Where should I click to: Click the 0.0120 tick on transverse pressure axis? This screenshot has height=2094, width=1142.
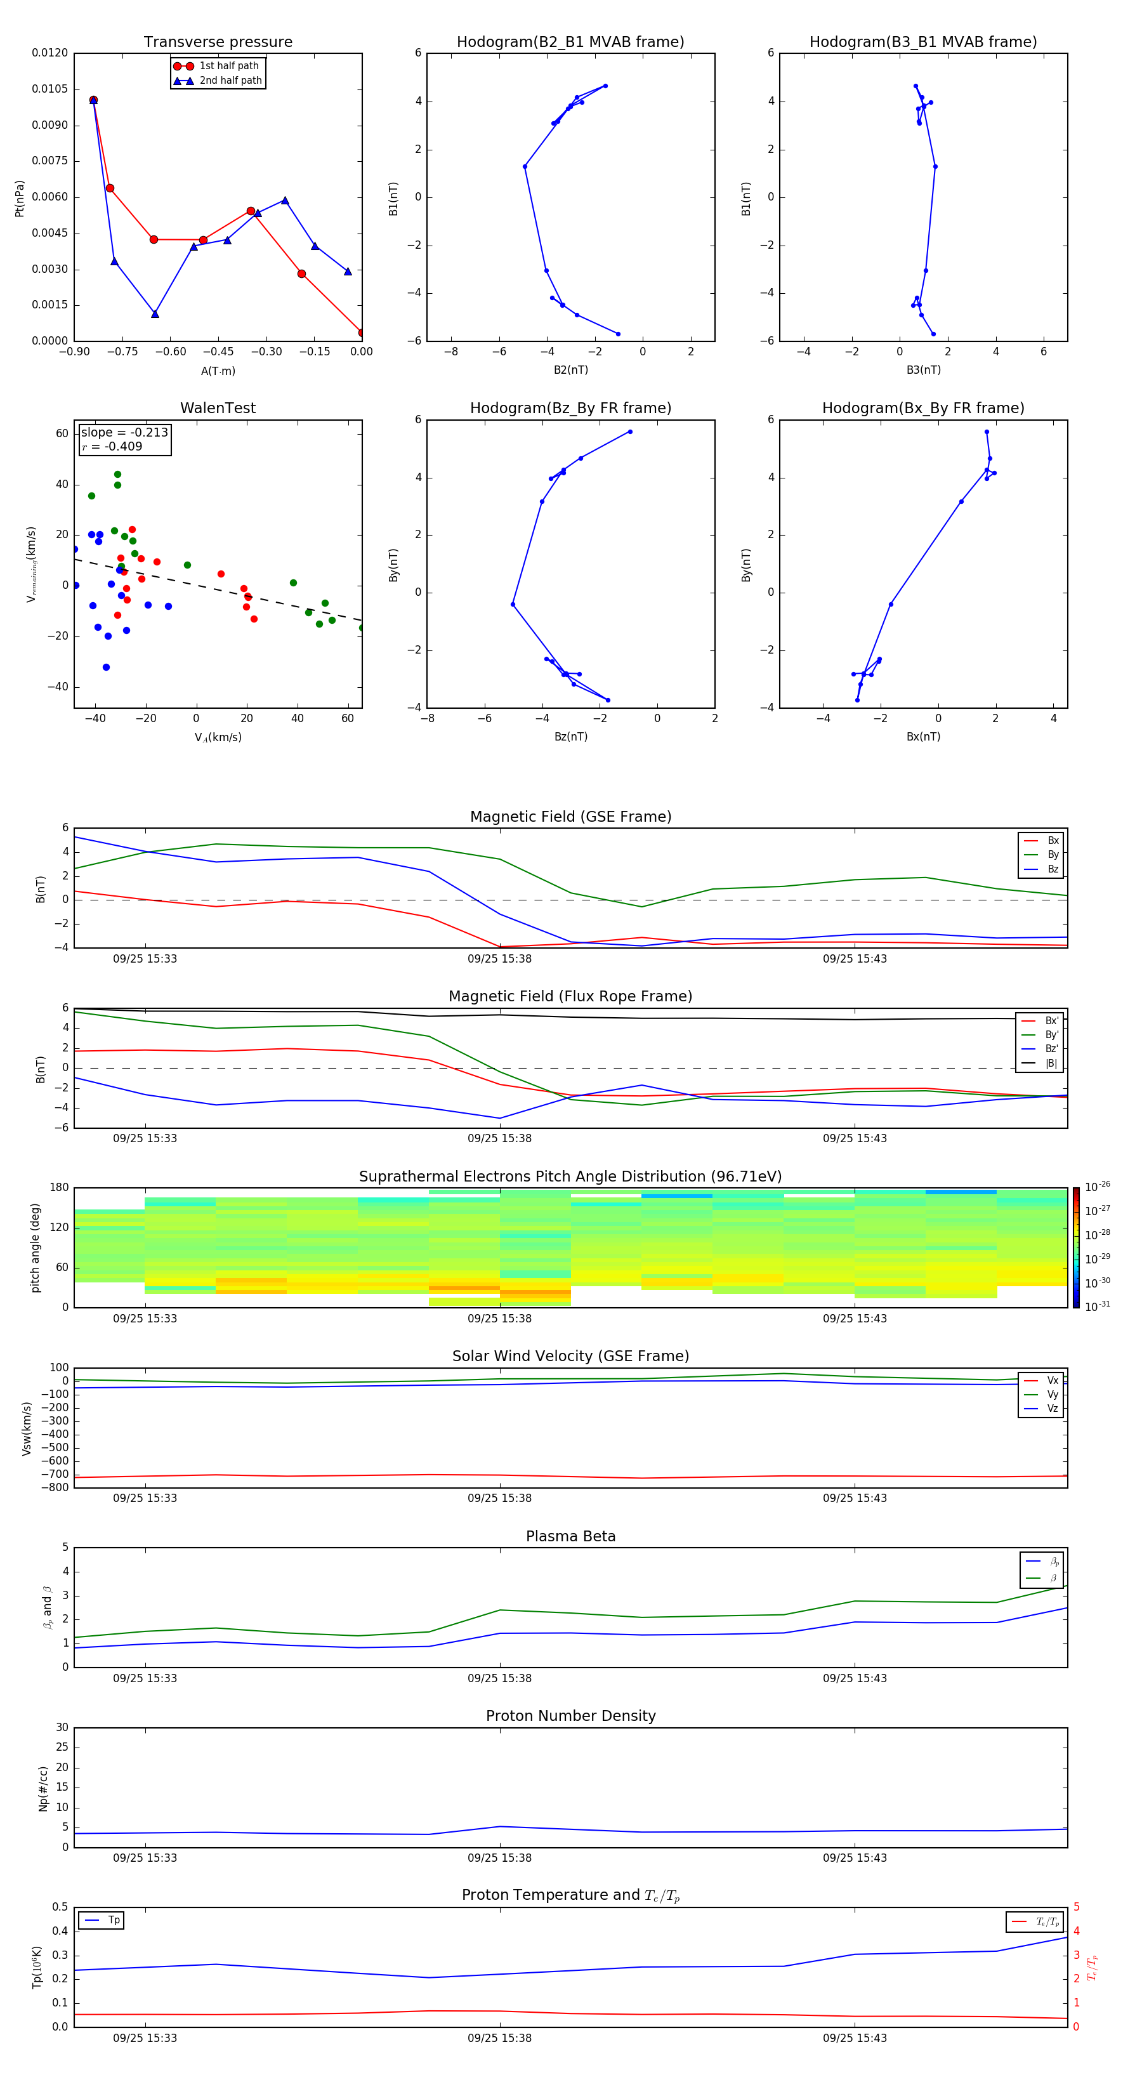[x=49, y=53]
